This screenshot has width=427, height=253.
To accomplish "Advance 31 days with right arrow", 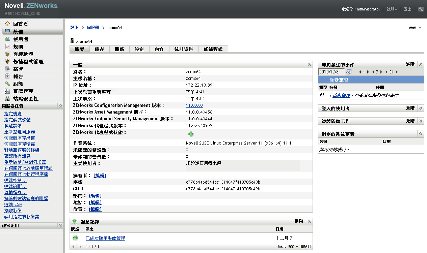I will pos(397,72).
